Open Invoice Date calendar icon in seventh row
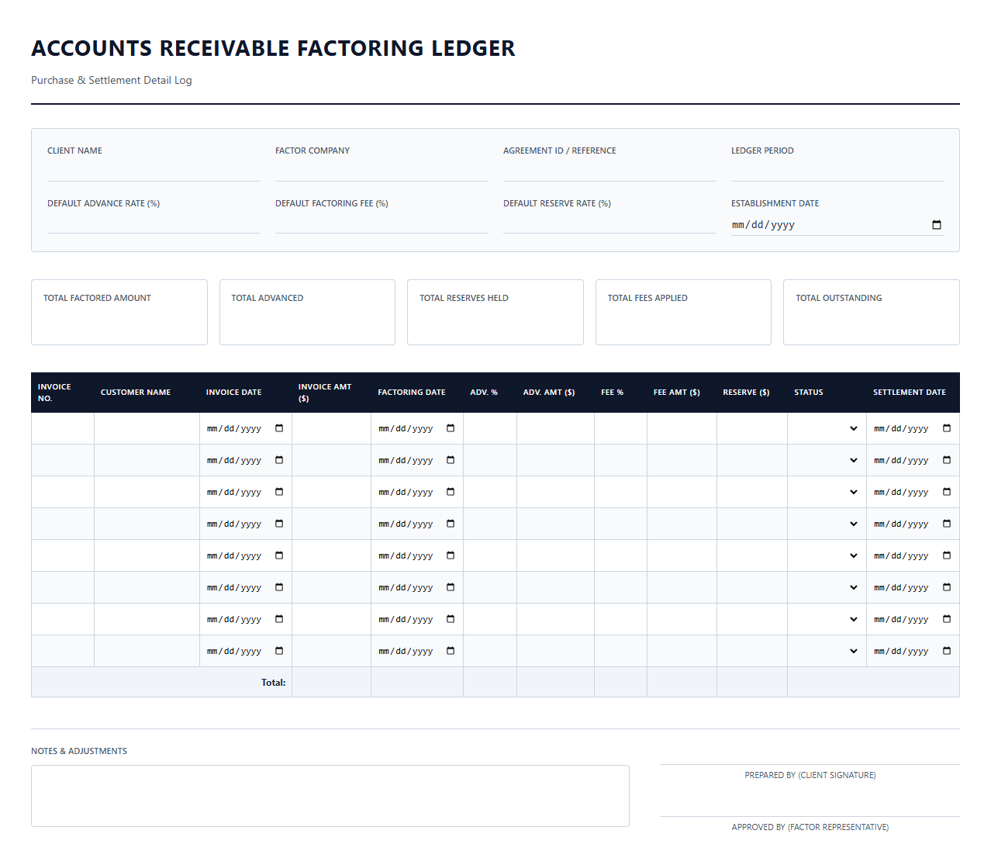This screenshot has width=991, height=865. pyautogui.click(x=279, y=619)
